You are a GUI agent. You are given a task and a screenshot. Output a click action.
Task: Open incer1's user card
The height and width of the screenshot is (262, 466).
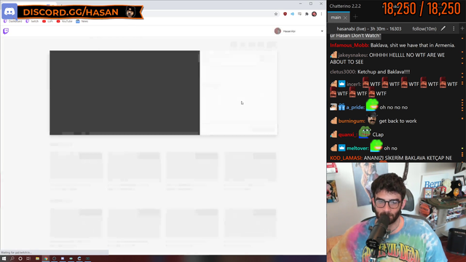(354, 84)
